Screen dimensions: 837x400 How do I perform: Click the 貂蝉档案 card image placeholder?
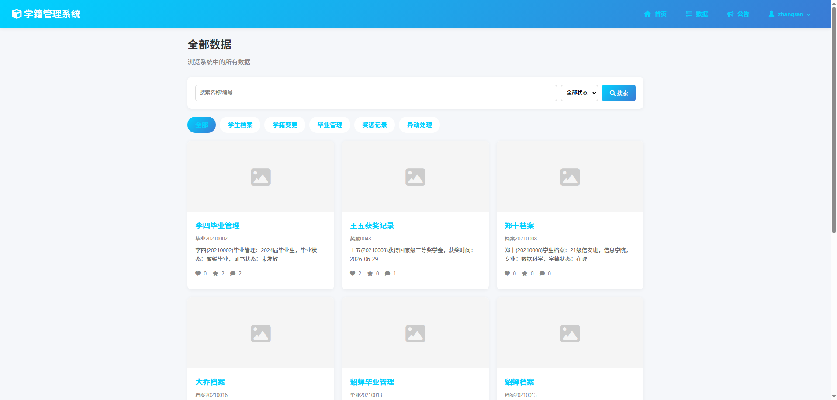570,333
